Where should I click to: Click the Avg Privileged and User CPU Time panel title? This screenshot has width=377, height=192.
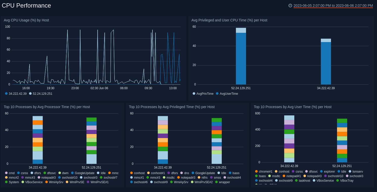[x=229, y=20]
